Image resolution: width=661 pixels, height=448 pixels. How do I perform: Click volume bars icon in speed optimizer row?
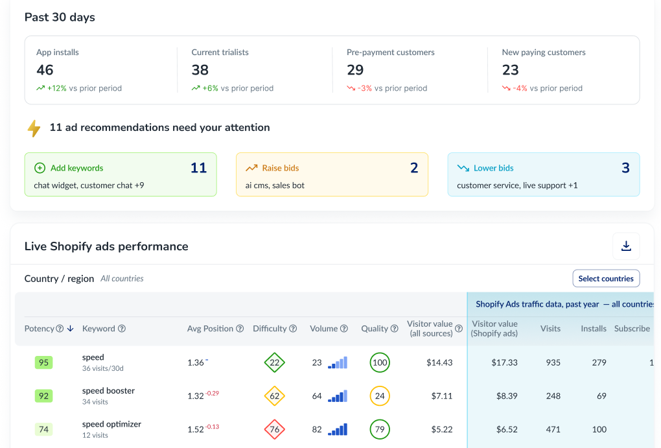pyautogui.click(x=338, y=429)
